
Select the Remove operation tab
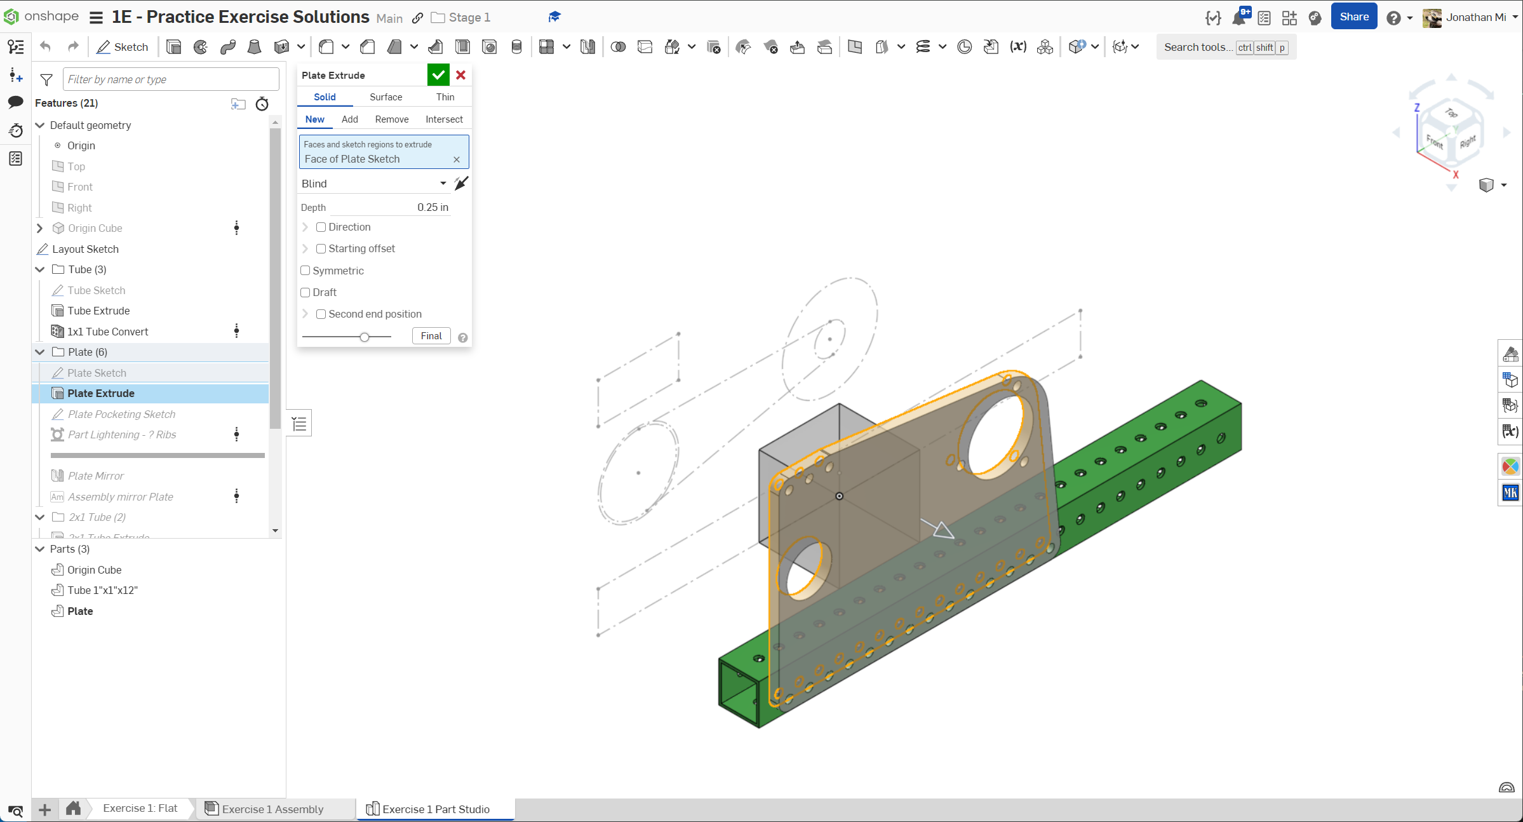point(391,119)
